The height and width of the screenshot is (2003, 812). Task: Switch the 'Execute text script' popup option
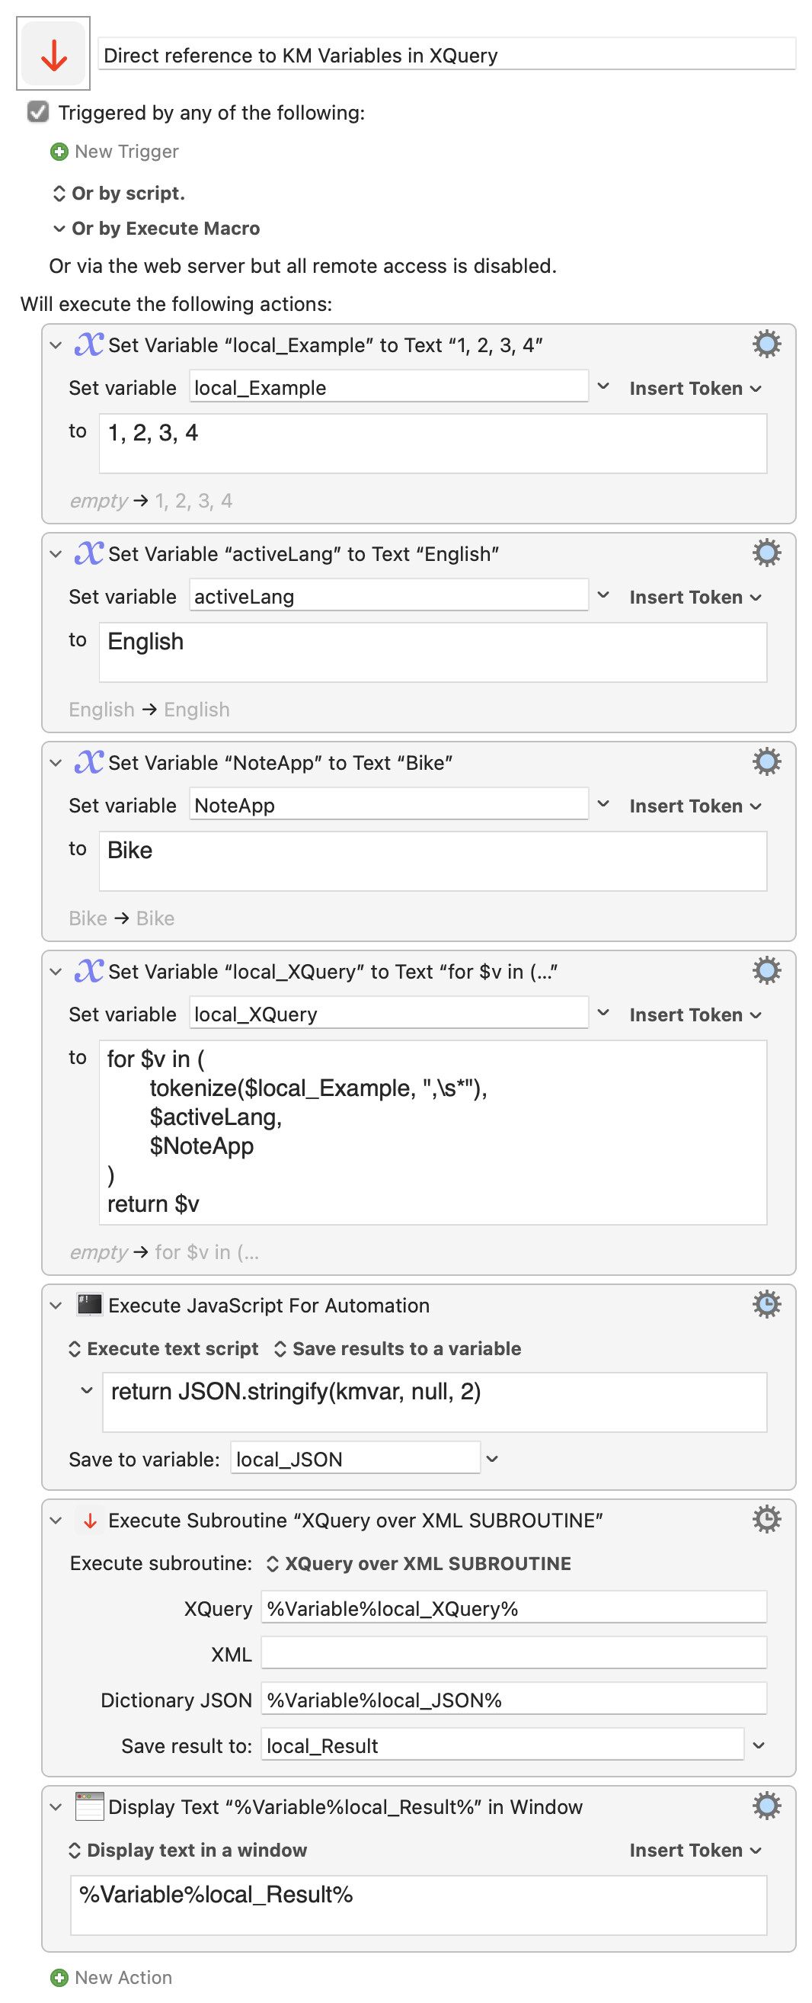point(163,1348)
